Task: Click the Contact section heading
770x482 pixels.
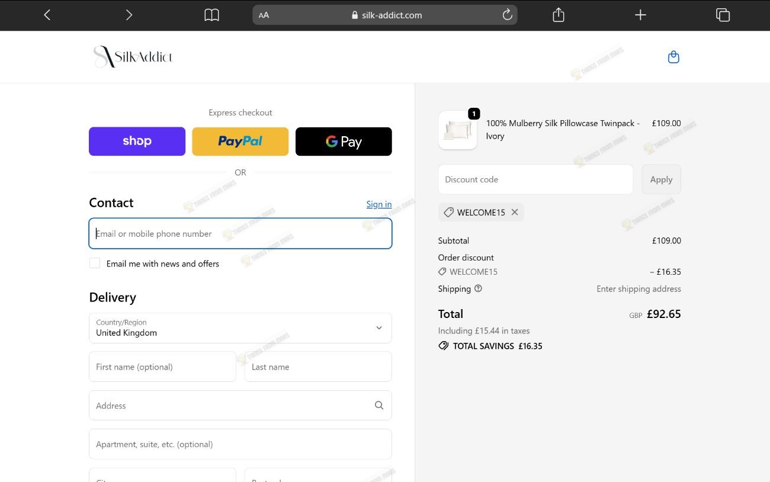Action: tap(111, 203)
